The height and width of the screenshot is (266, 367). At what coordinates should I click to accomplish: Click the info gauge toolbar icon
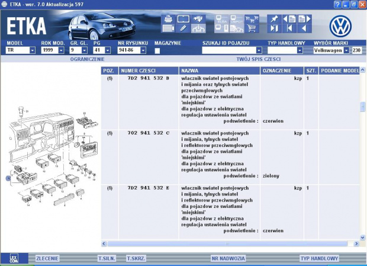pos(198,28)
